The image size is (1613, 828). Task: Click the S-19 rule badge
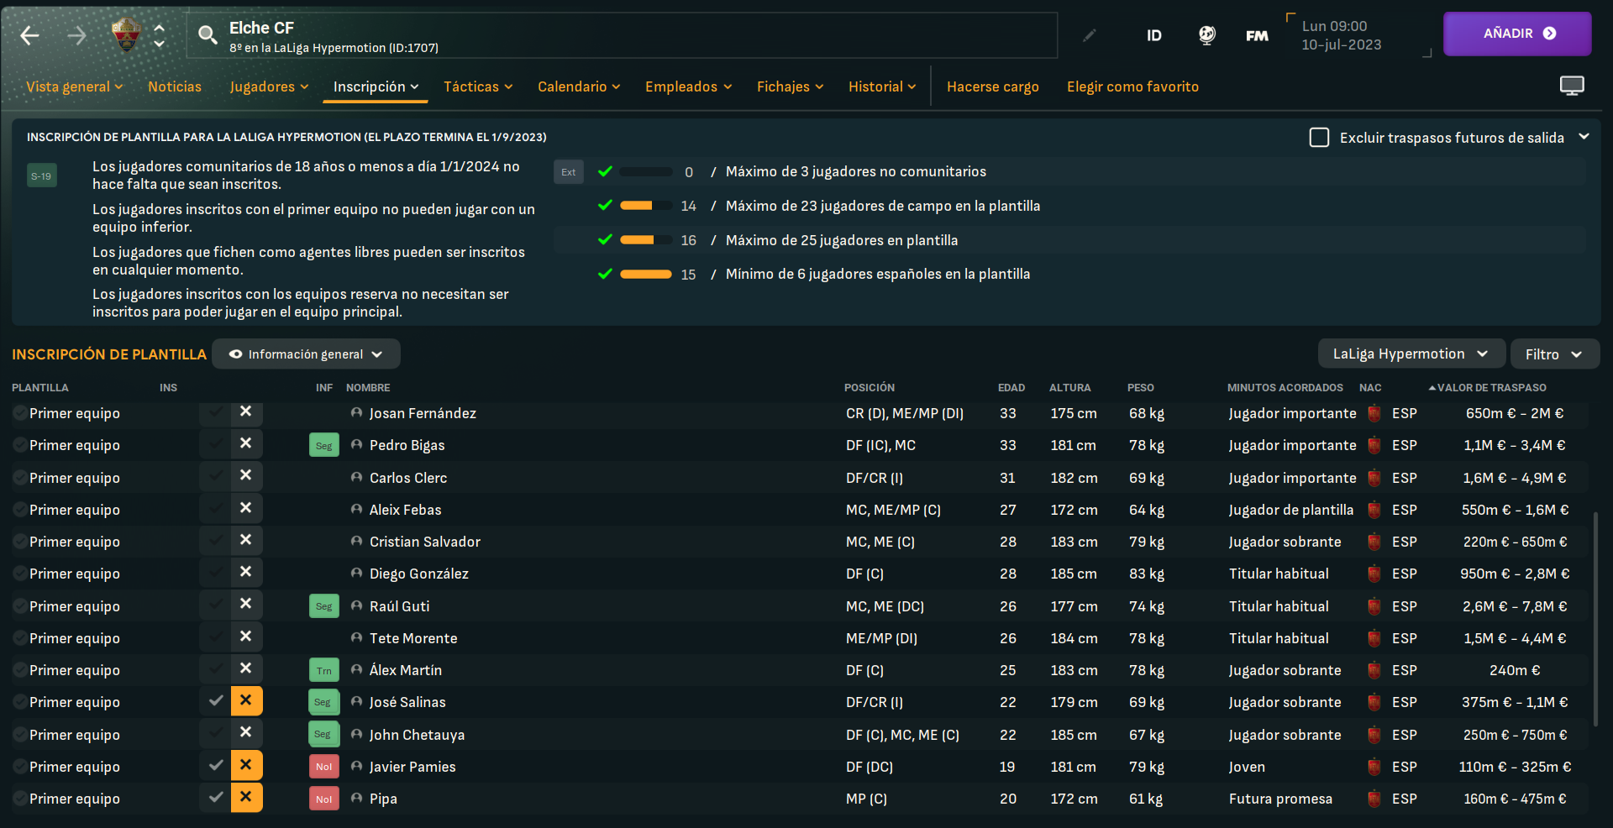pyautogui.click(x=41, y=176)
